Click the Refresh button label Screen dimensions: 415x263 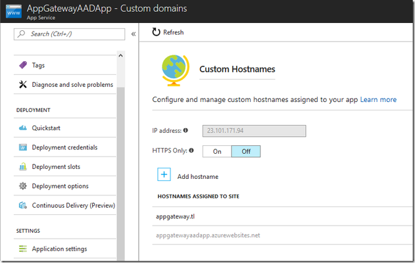[x=174, y=32]
